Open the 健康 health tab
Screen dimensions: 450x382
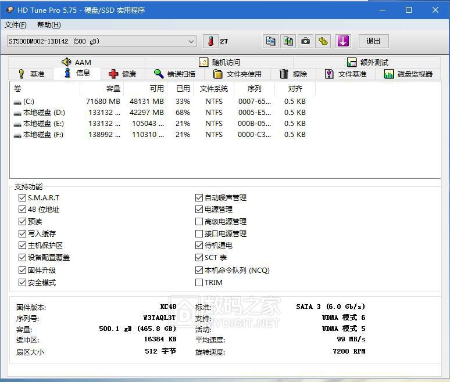[x=123, y=74]
